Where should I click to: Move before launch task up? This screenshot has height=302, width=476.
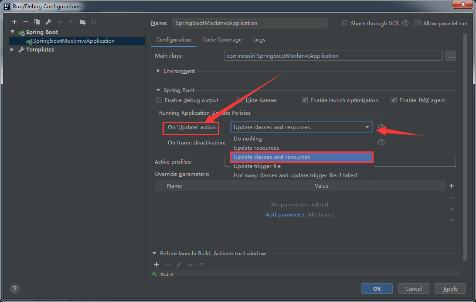click(x=190, y=264)
